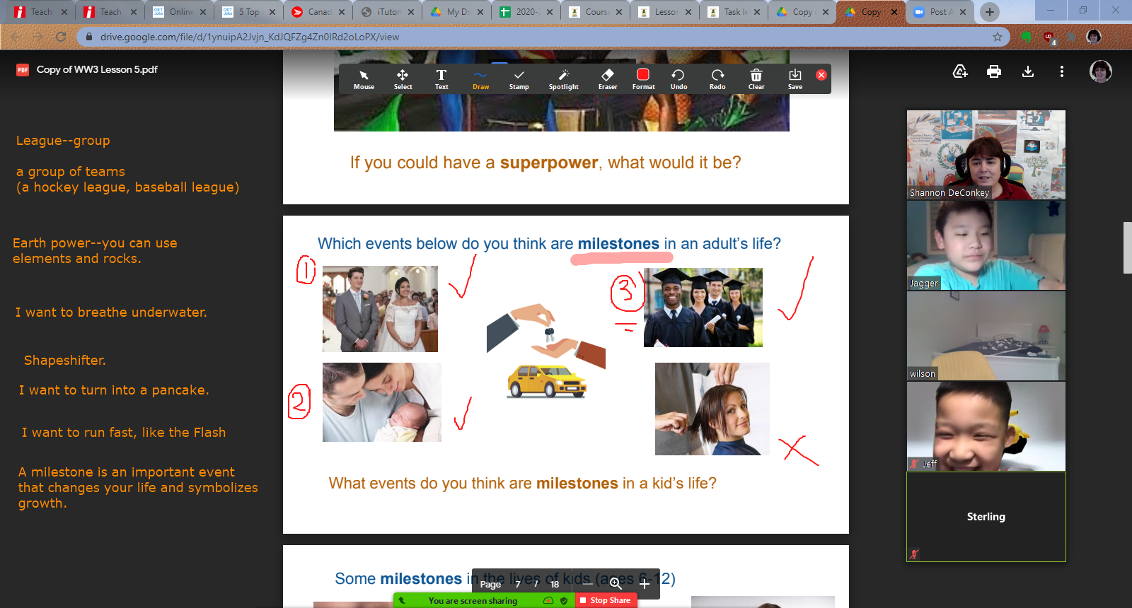Viewport: 1132px width, 608px height.
Task: Close the Lesson browser tab
Action: tap(688, 12)
